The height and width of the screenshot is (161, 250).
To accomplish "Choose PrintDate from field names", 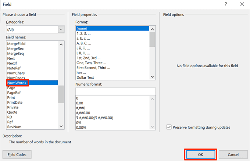I will (x=15, y=103).
